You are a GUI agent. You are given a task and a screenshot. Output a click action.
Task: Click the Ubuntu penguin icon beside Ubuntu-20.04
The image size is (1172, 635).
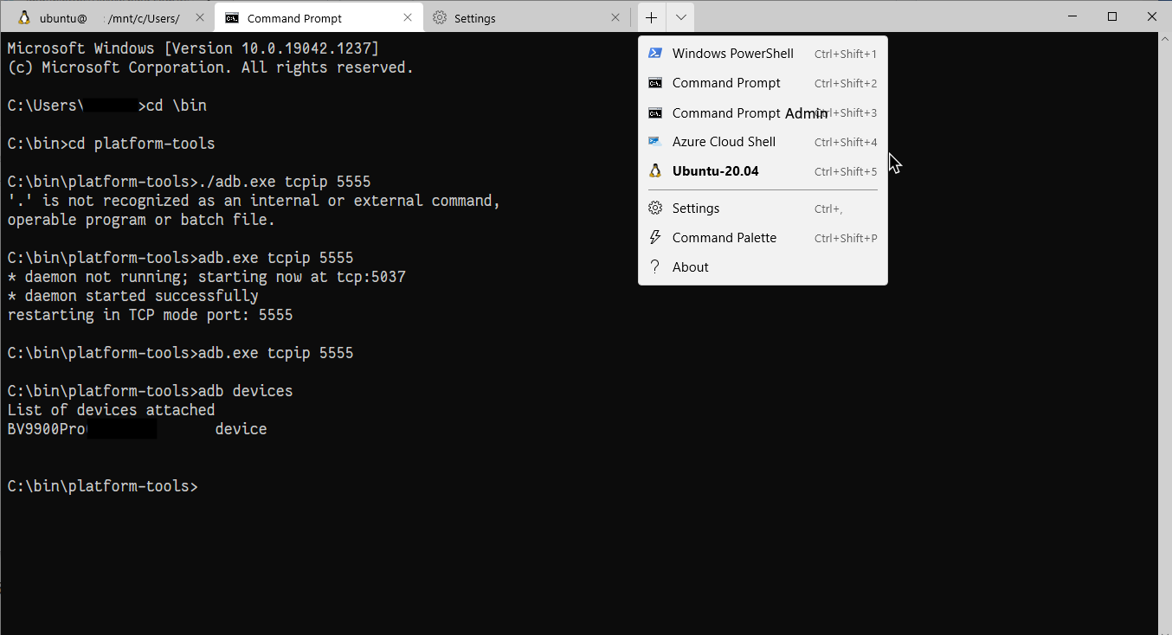655,170
